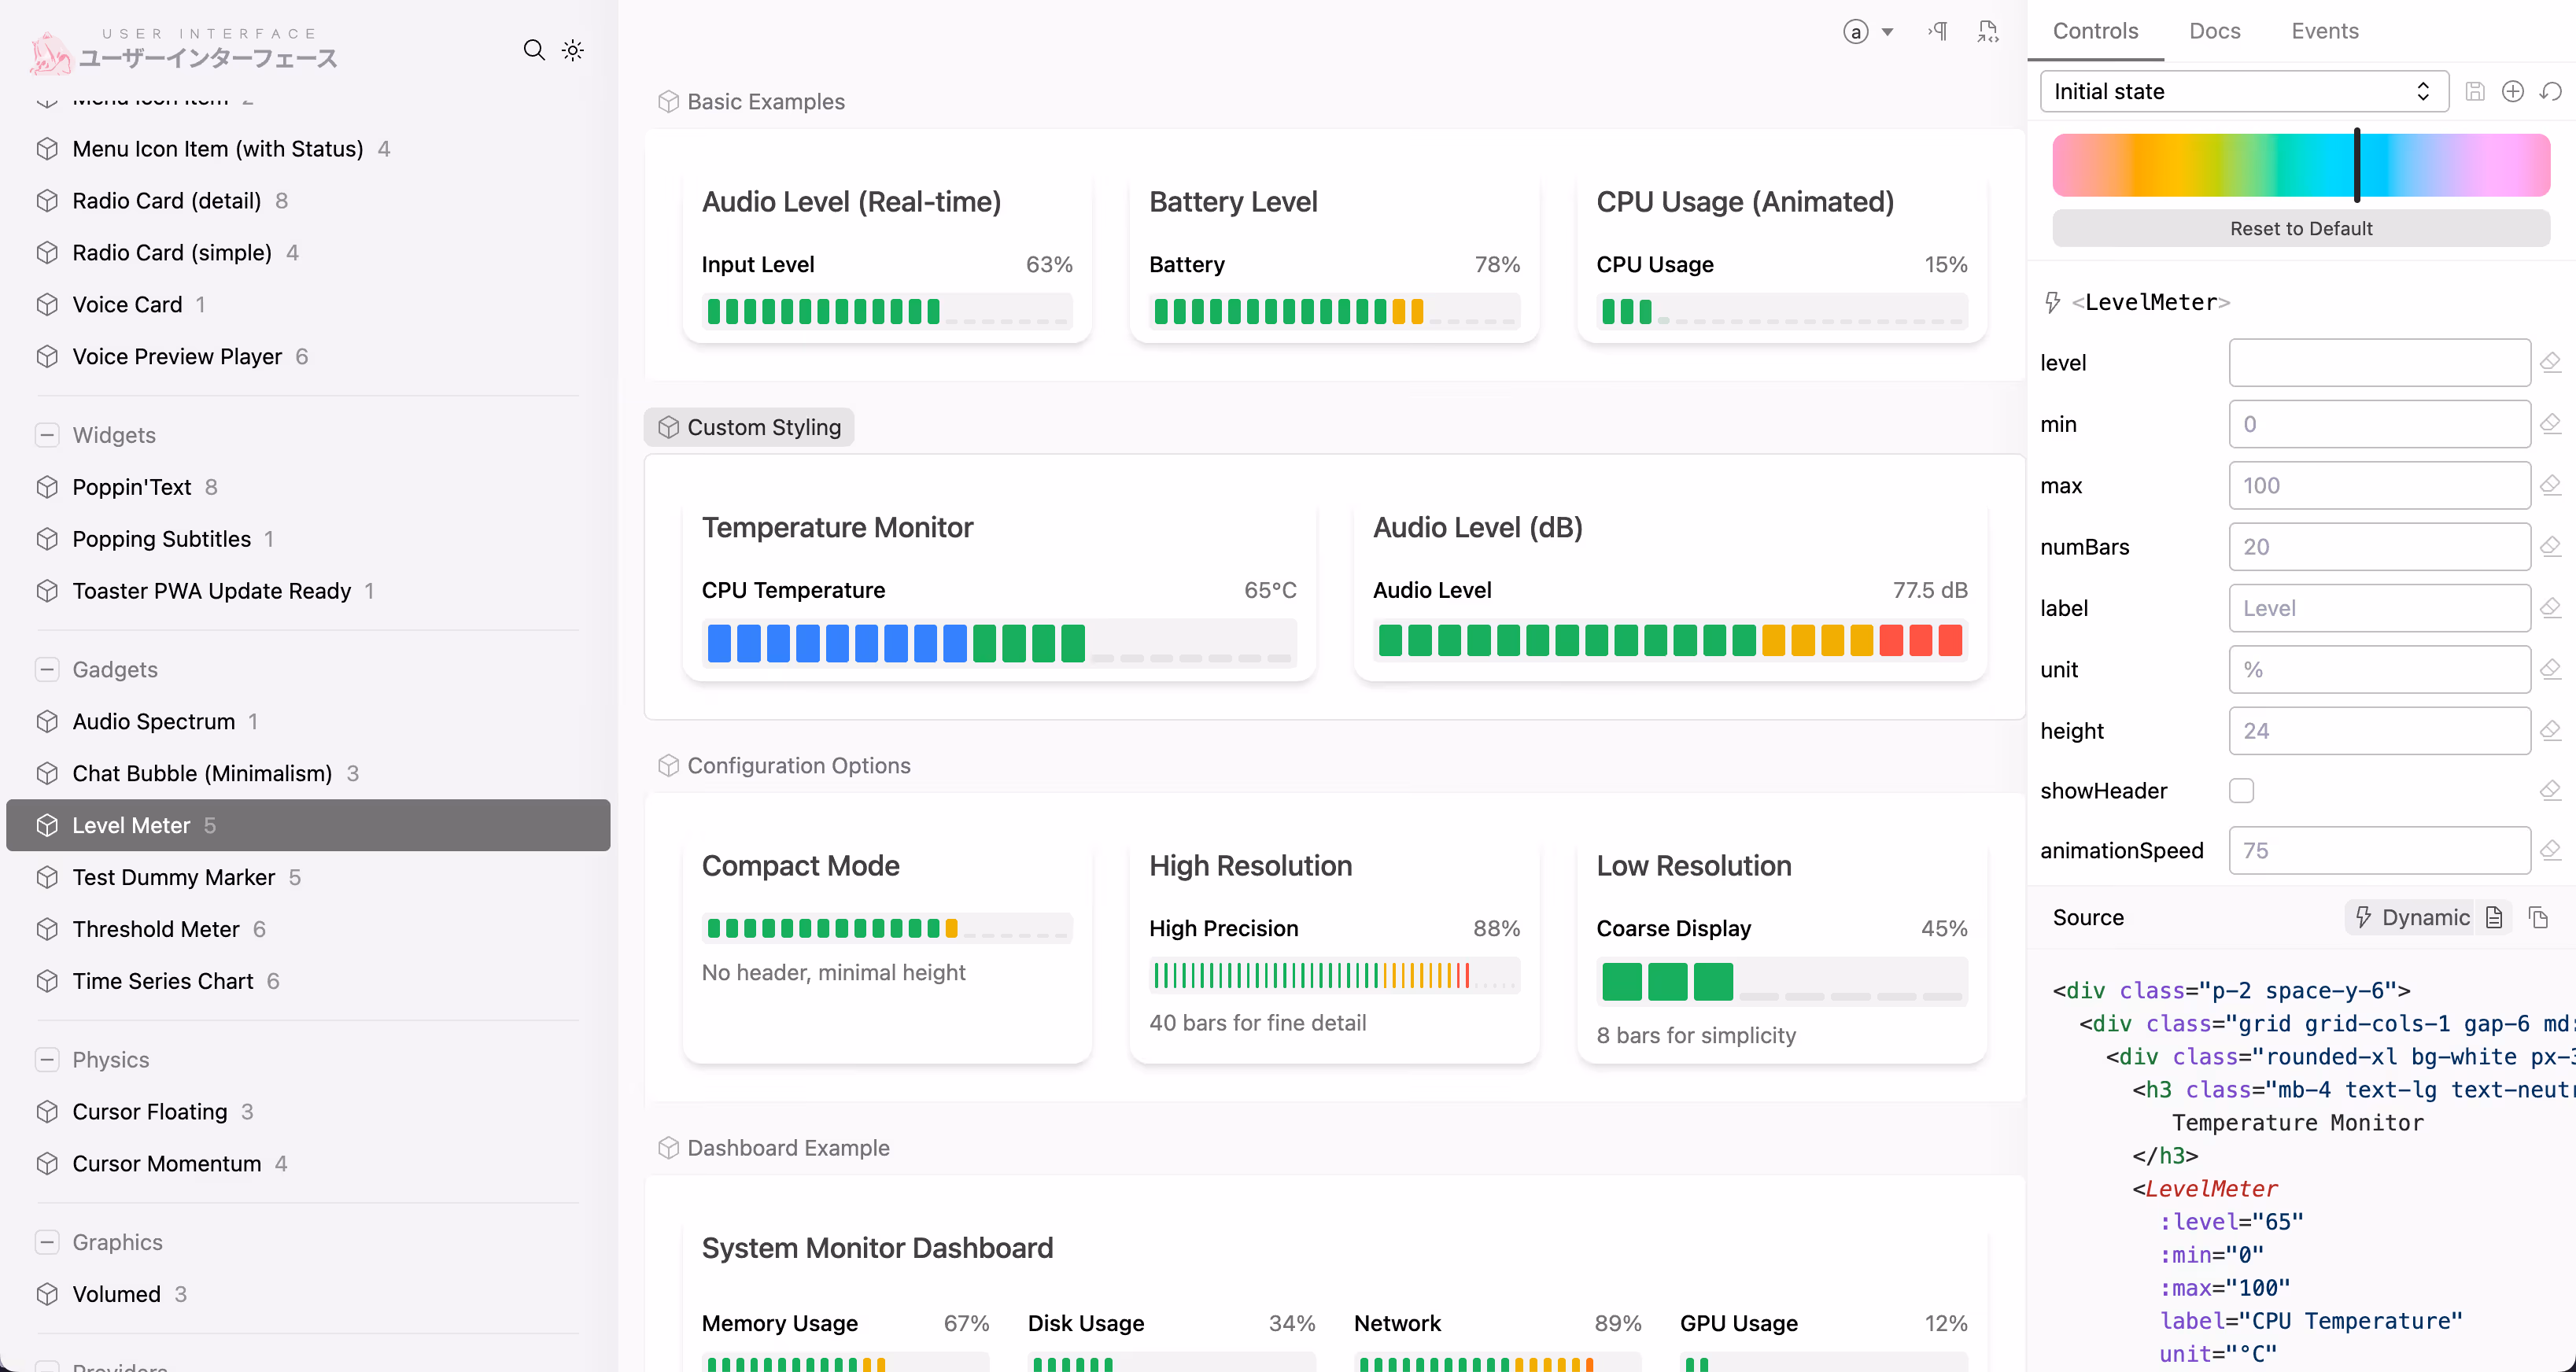
Task: Switch to the Docs tab
Action: click(x=2214, y=31)
